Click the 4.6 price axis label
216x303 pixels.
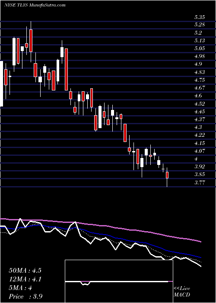[198, 96]
